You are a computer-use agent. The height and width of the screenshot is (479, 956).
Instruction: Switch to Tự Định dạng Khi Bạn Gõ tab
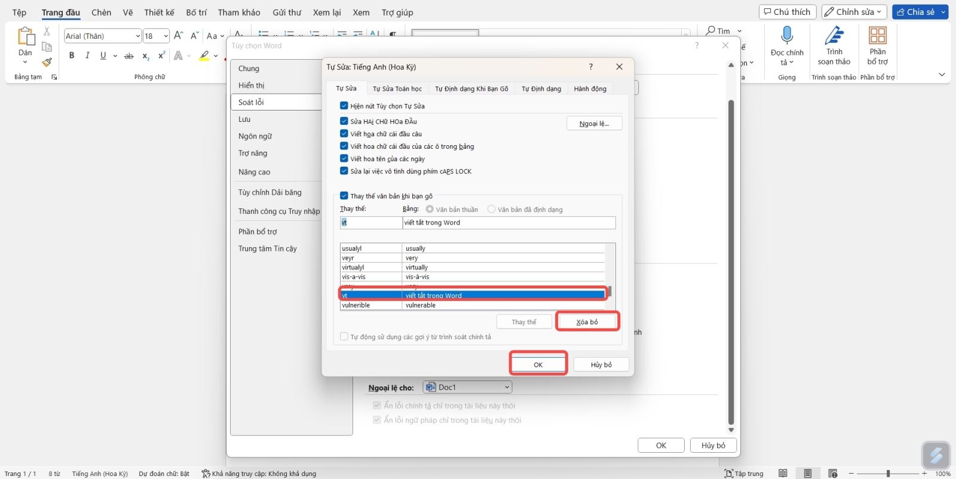[471, 89]
